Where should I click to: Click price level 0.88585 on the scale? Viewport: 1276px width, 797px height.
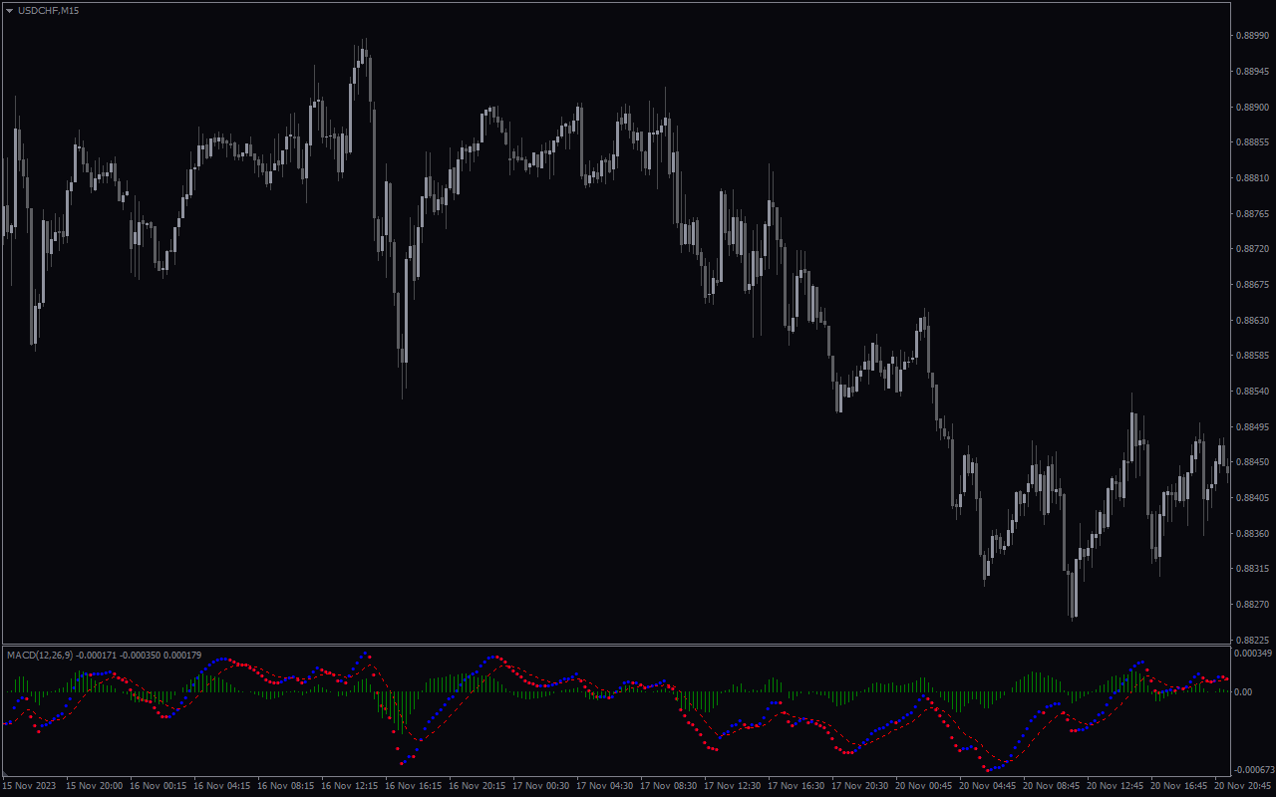click(1253, 356)
